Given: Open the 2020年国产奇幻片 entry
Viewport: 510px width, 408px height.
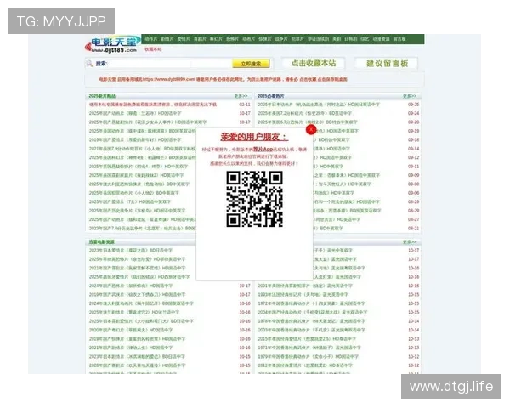Looking at the screenshot, I should [131, 330].
